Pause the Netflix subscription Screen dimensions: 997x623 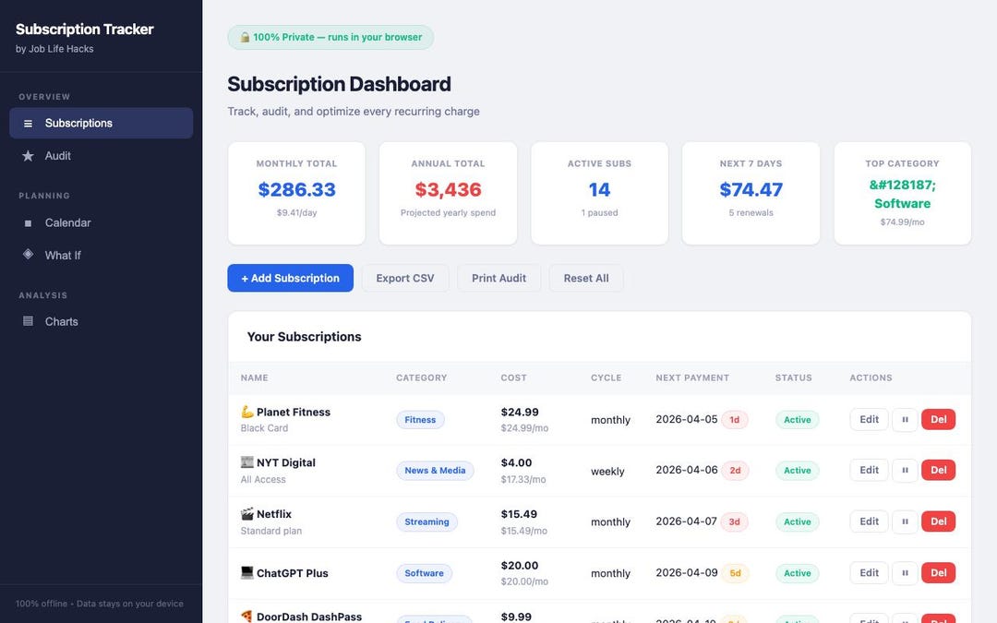click(x=905, y=521)
